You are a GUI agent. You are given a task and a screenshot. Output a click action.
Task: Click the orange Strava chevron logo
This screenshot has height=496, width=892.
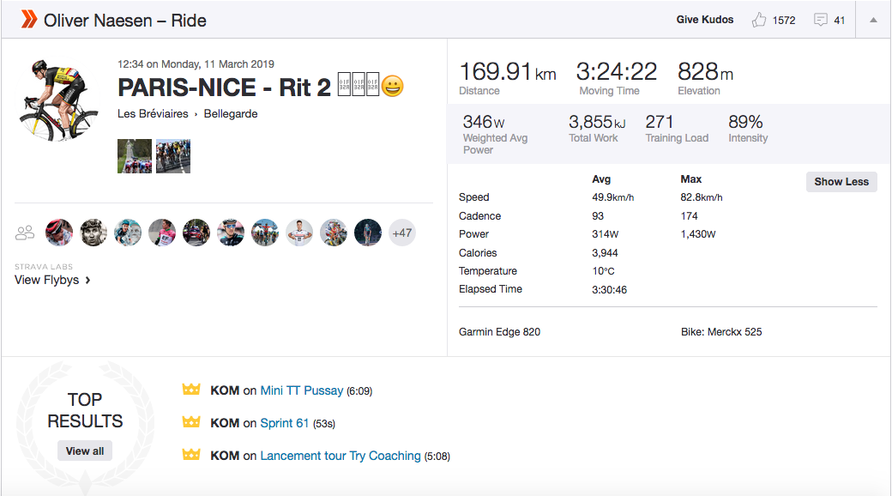click(29, 19)
